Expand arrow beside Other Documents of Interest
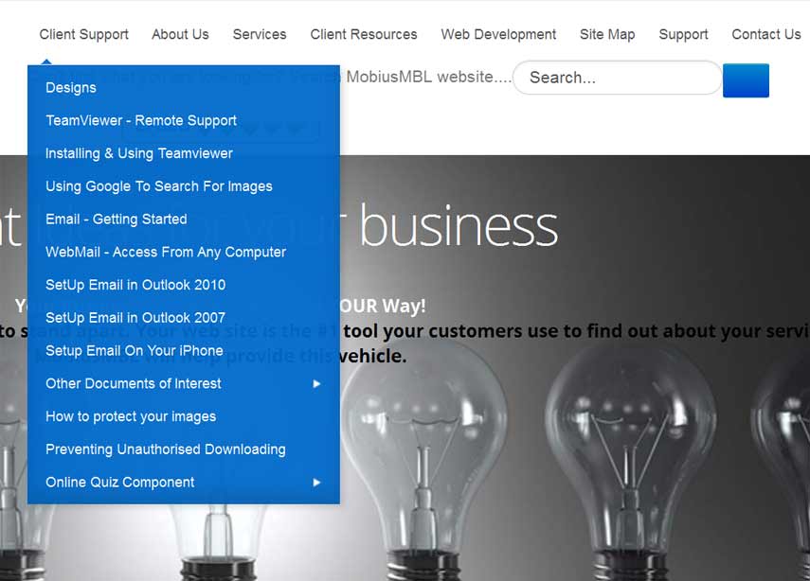Viewport: 810px width, 581px height. pos(316,384)
